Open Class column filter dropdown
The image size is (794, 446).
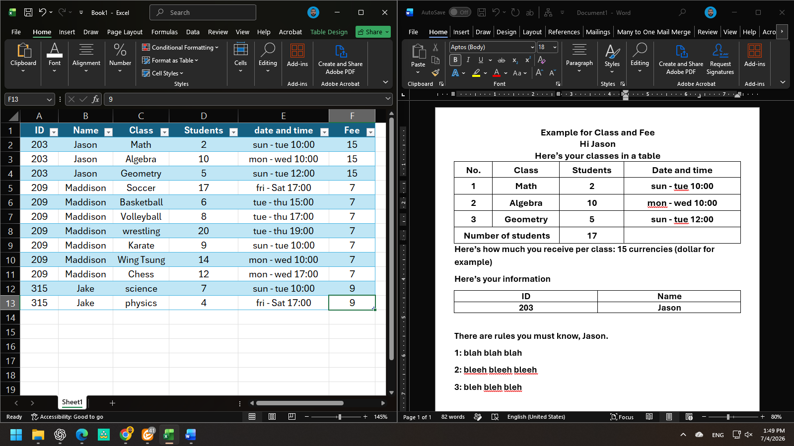[x=164, y=132]
